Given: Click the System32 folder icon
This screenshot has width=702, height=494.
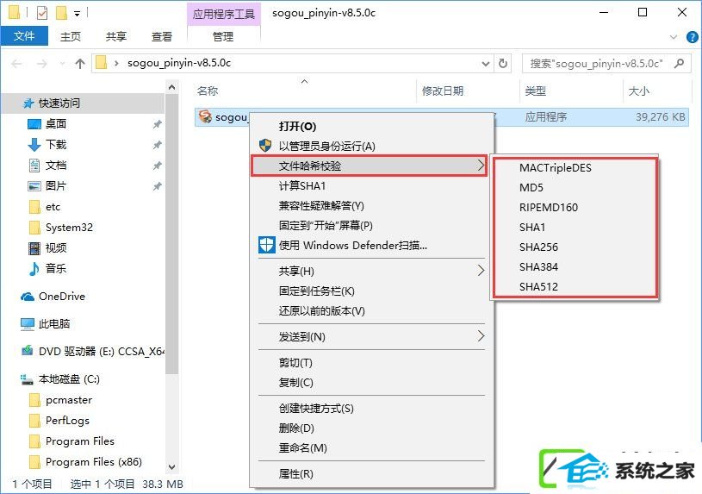Looking at the screenshot, I should [x=34, y=227].
